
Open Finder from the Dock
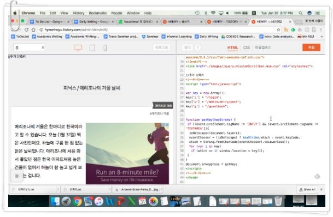pos(55,201)
